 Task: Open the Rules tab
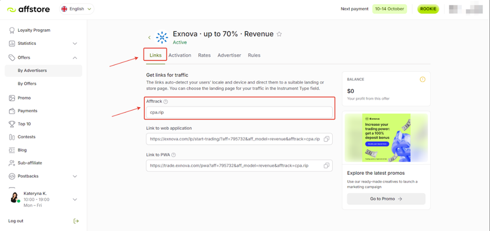(x=254, y=55)
